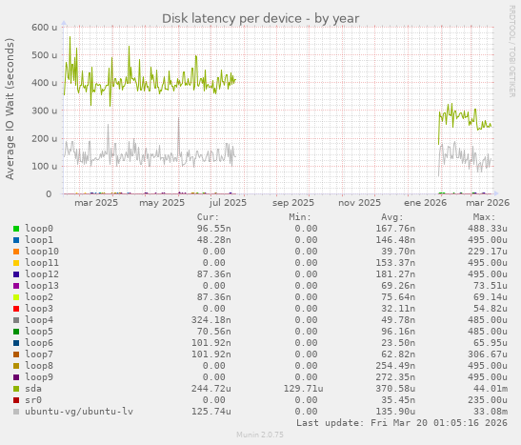Click ubuntu-lv current value 125.74u

pos(211,412)
